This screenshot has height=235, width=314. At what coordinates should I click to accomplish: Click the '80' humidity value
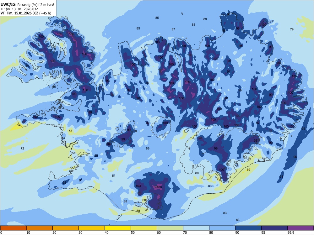click(x=197, y=173)
